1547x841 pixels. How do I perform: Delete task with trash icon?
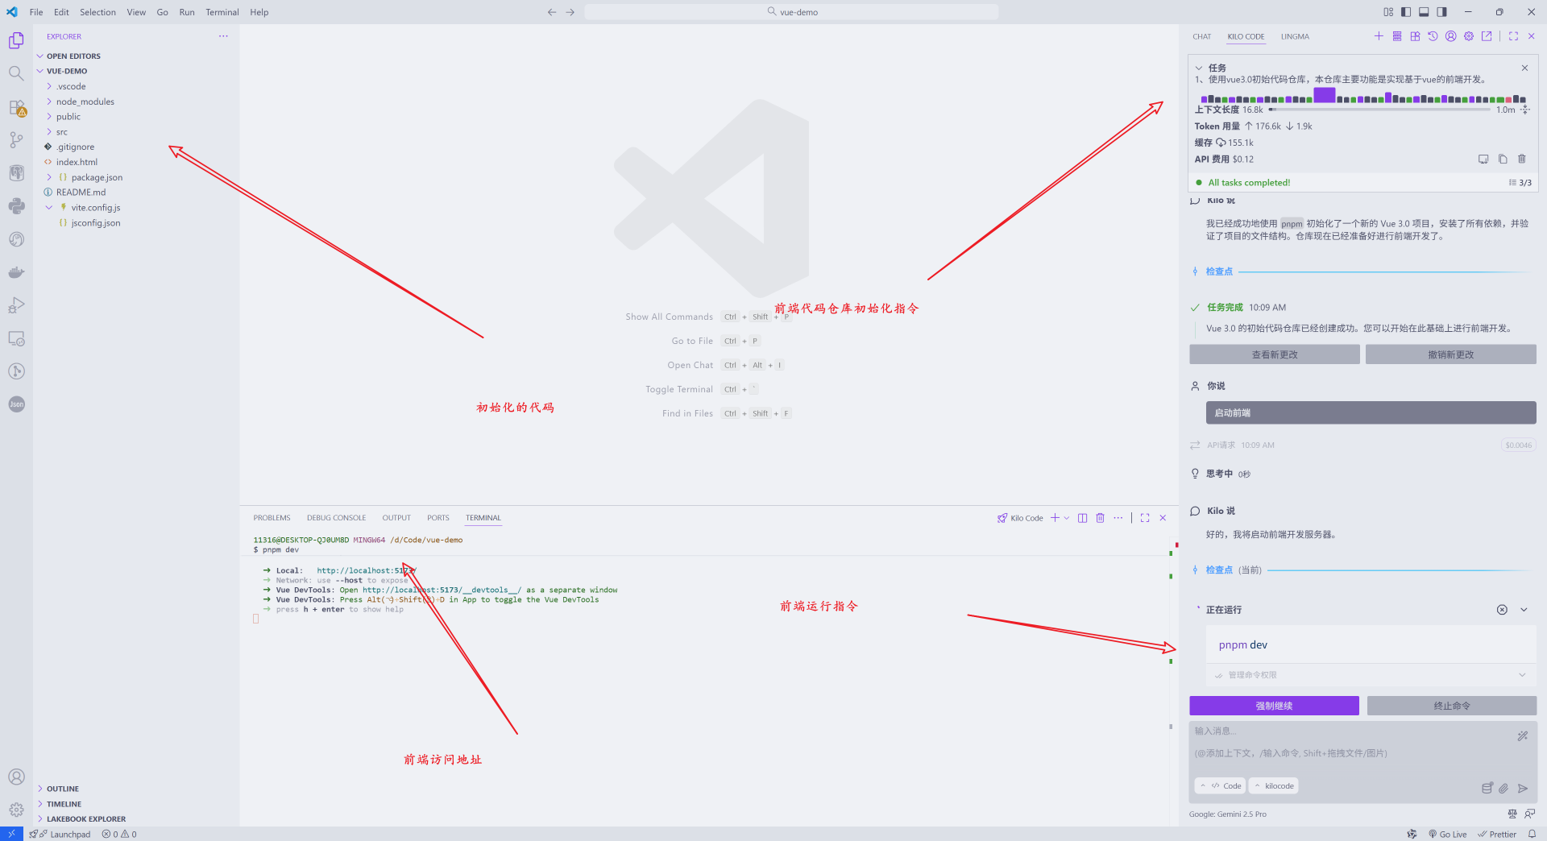(1522, 159)
